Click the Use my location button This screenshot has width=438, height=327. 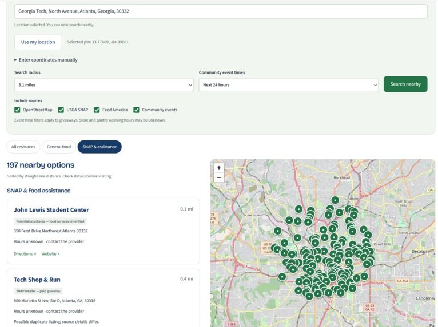coord(38,42)
